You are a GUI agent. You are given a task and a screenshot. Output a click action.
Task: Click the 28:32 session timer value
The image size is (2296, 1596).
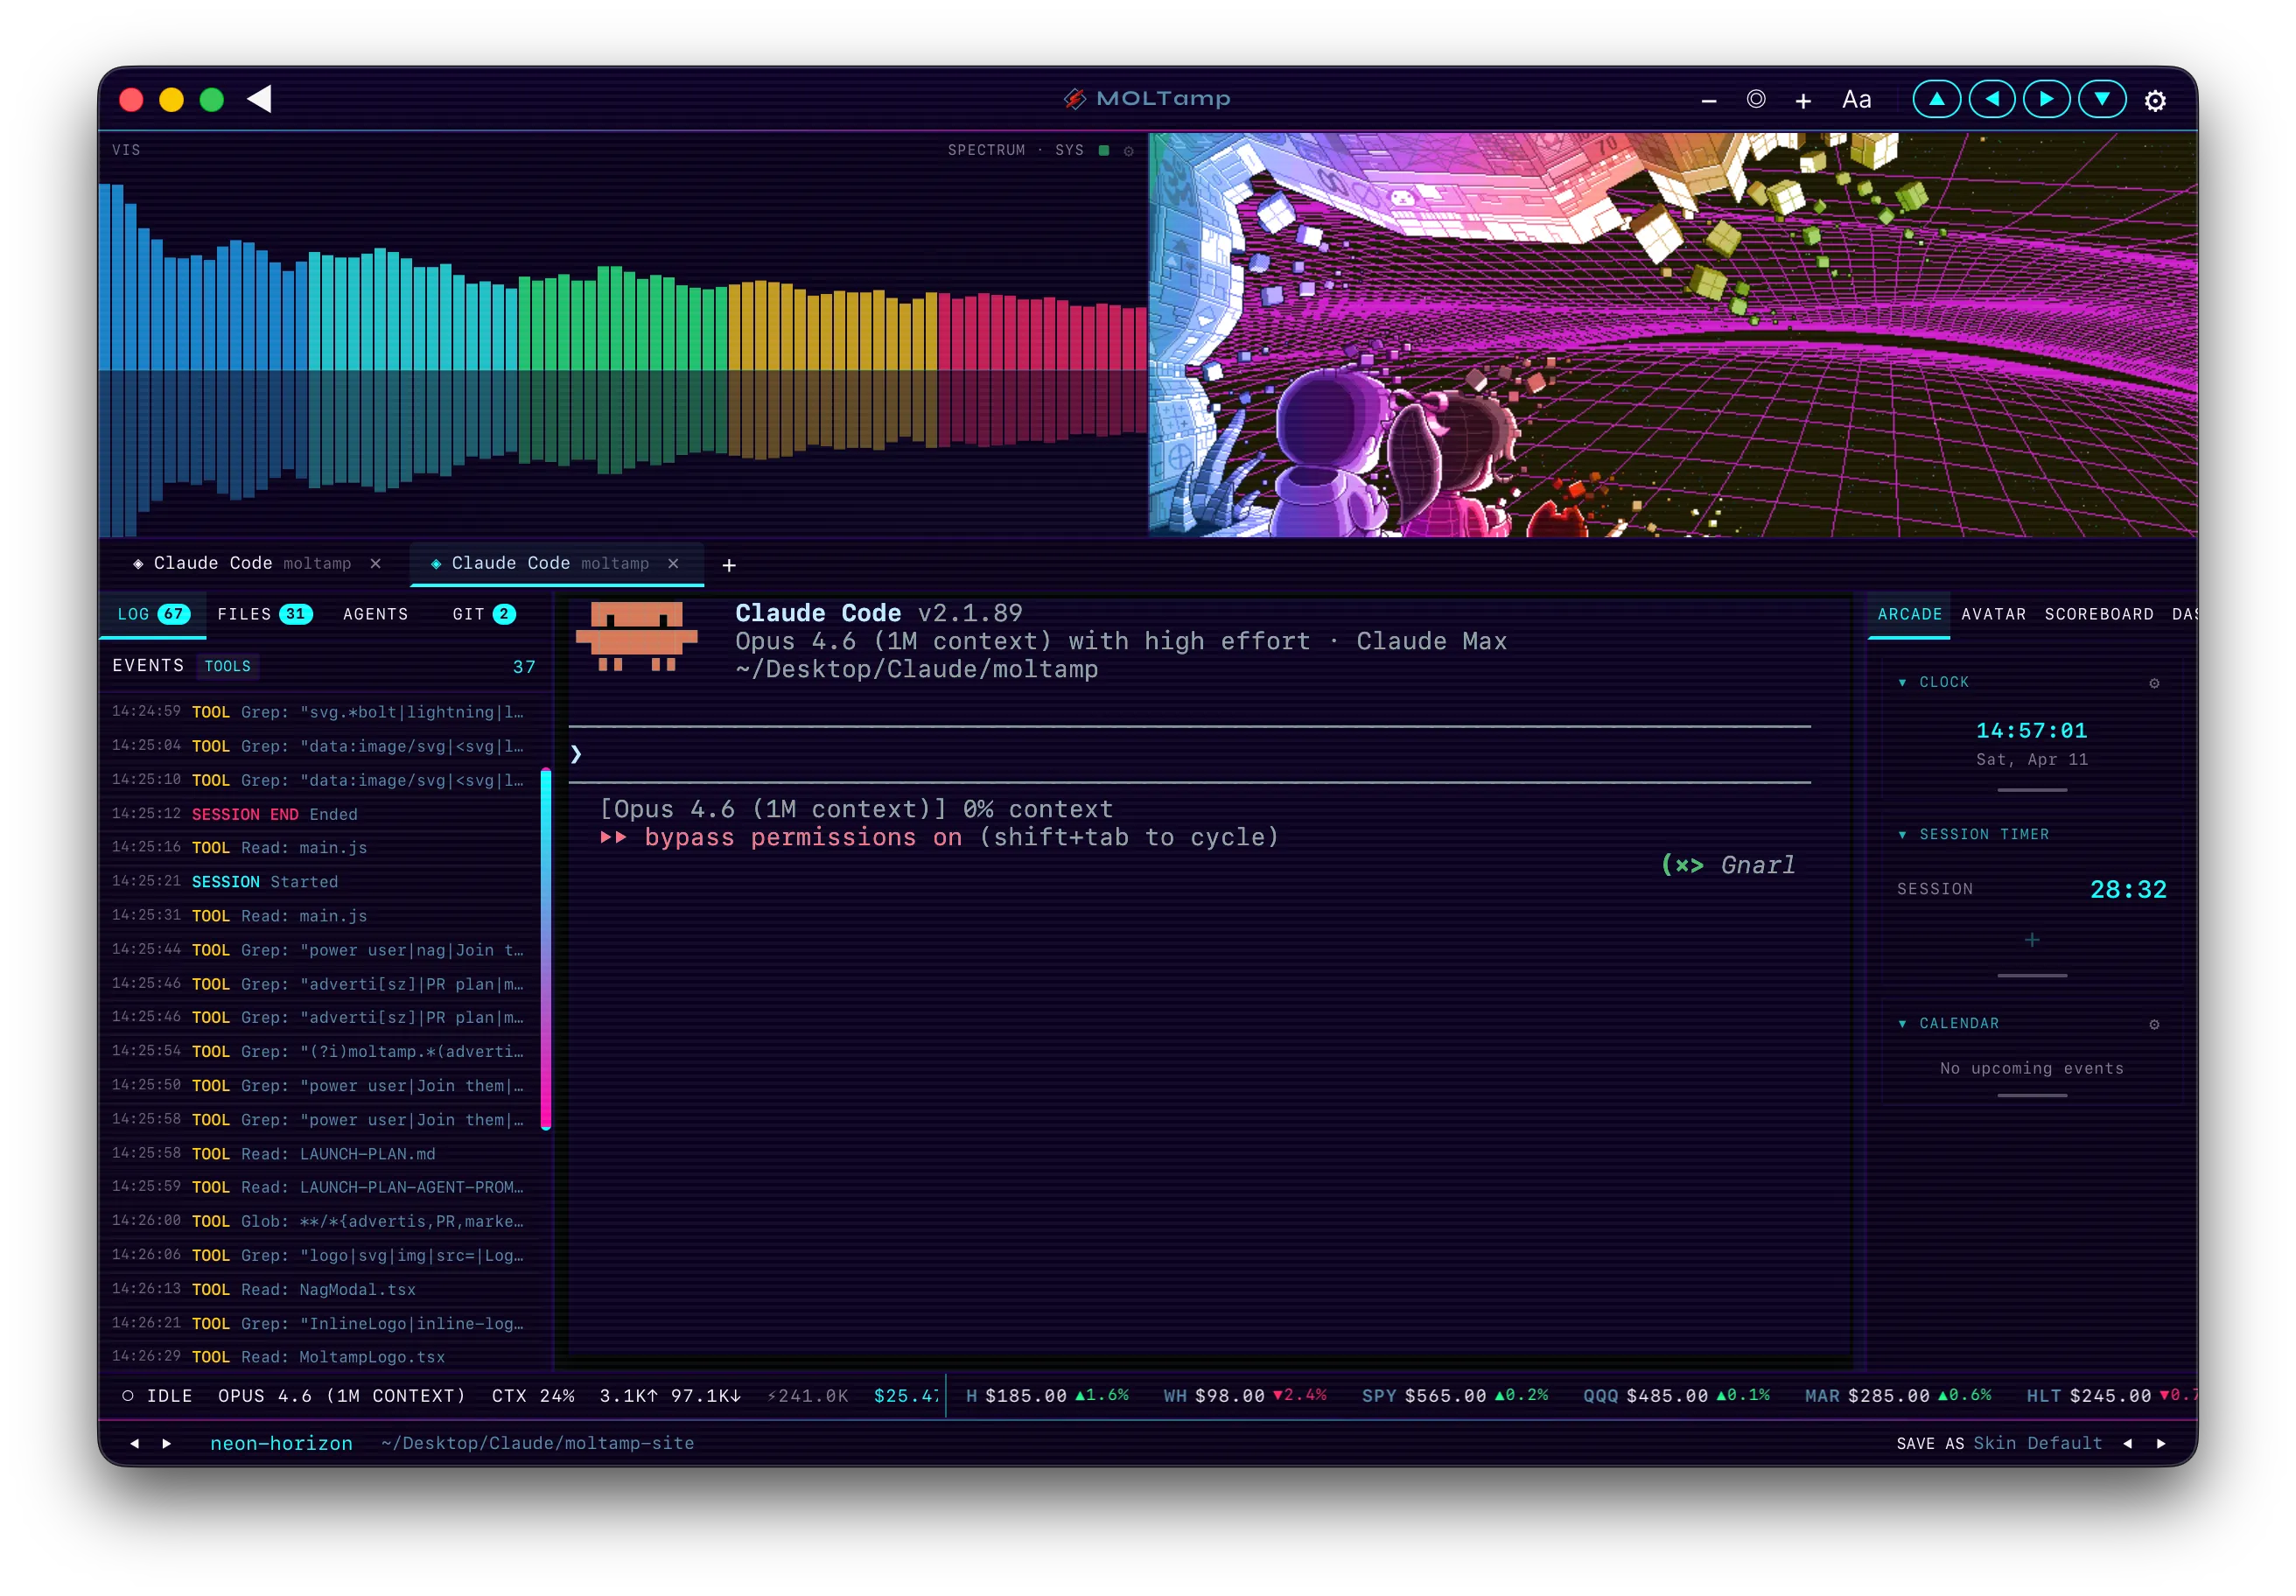click(x=2128, y=890)
